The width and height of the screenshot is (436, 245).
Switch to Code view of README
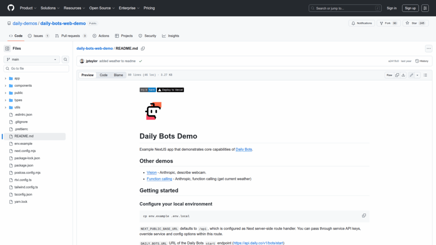(x=103, y=75)
